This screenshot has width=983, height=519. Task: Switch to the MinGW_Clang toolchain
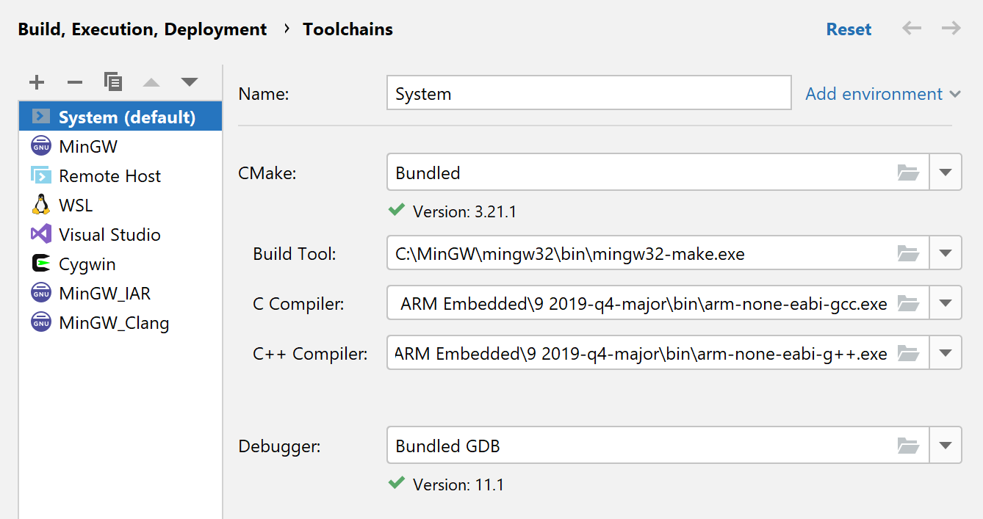pos(114,322)
